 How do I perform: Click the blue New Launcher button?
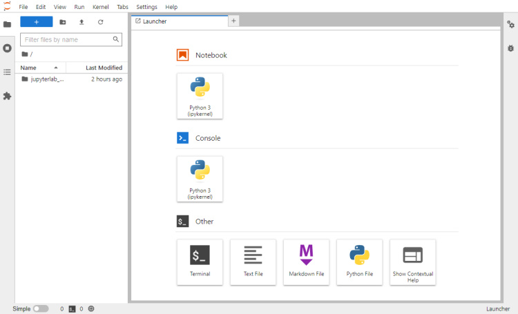point(37,22)
